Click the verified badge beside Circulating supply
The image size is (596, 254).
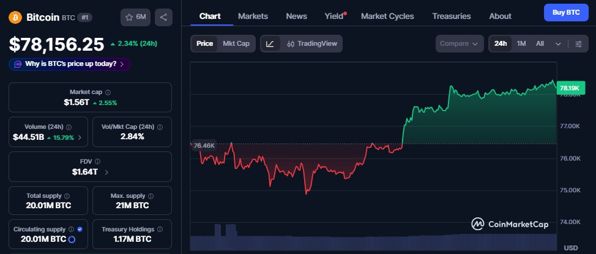click(x=80, y=230)
